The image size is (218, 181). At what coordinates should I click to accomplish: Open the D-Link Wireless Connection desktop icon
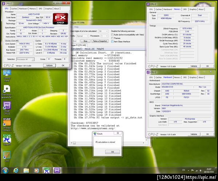[x=7, y=124]
